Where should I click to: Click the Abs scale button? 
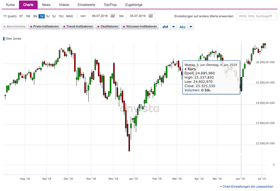(183, 27)
